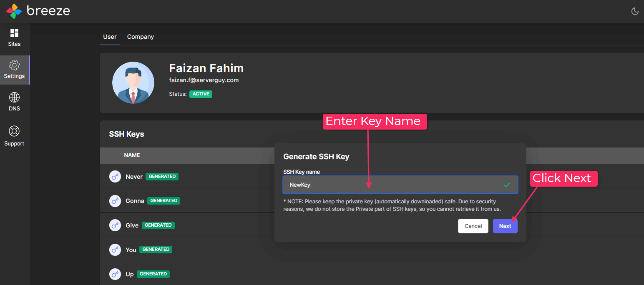Click the key icon beside You
The width and height of the screenshot is (644, 285).
pos(115,250)
